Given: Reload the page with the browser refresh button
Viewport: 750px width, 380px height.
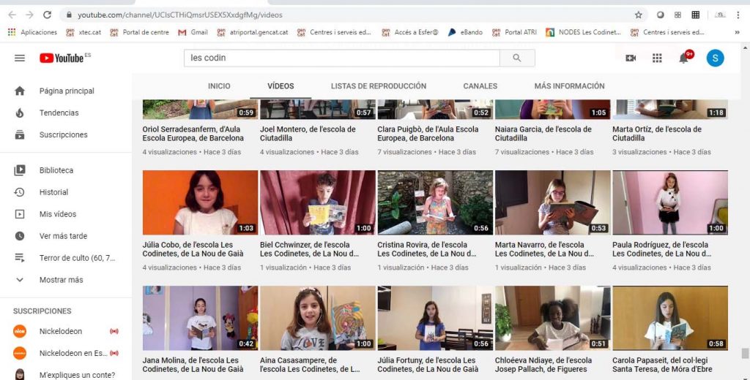Looking at the screenshot, I should tap(48, 15).
